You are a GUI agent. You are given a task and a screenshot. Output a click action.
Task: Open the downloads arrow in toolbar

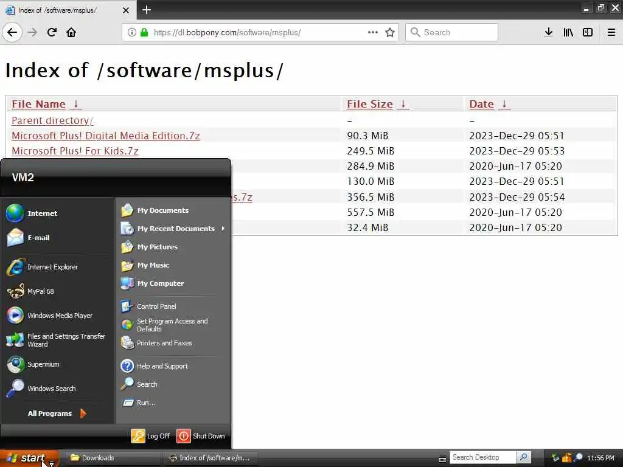[549, 32]
